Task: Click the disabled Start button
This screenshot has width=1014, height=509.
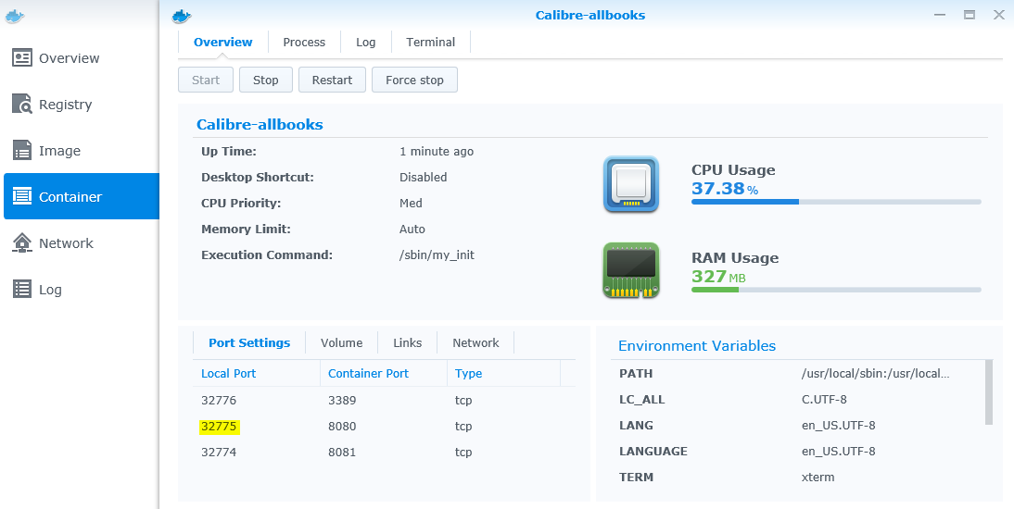Action: pos(206,81)
